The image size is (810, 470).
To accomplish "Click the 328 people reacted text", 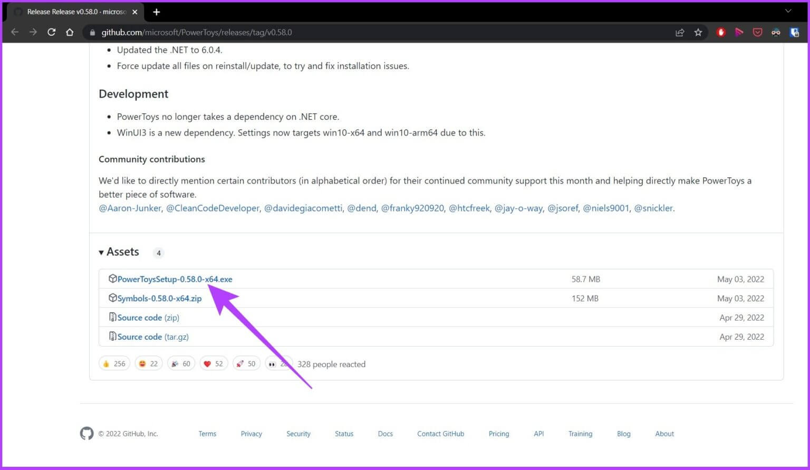I will pos(331,364).
